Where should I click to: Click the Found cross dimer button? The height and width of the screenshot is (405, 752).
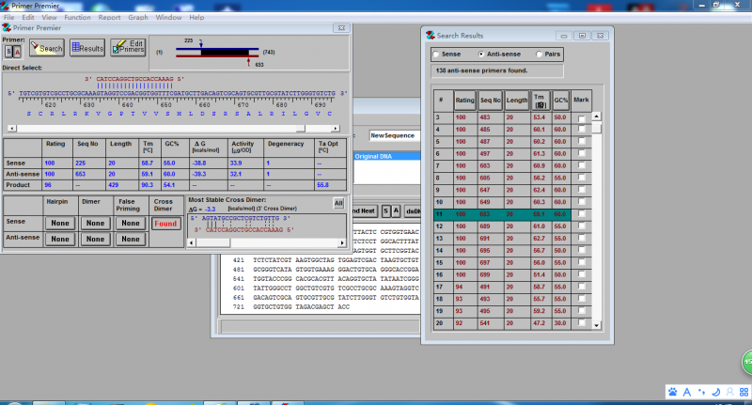click(x=164, y=223)
